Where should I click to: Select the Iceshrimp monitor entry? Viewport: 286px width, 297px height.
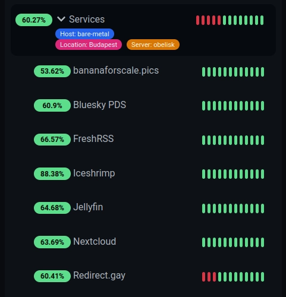(x=94, y=173)
